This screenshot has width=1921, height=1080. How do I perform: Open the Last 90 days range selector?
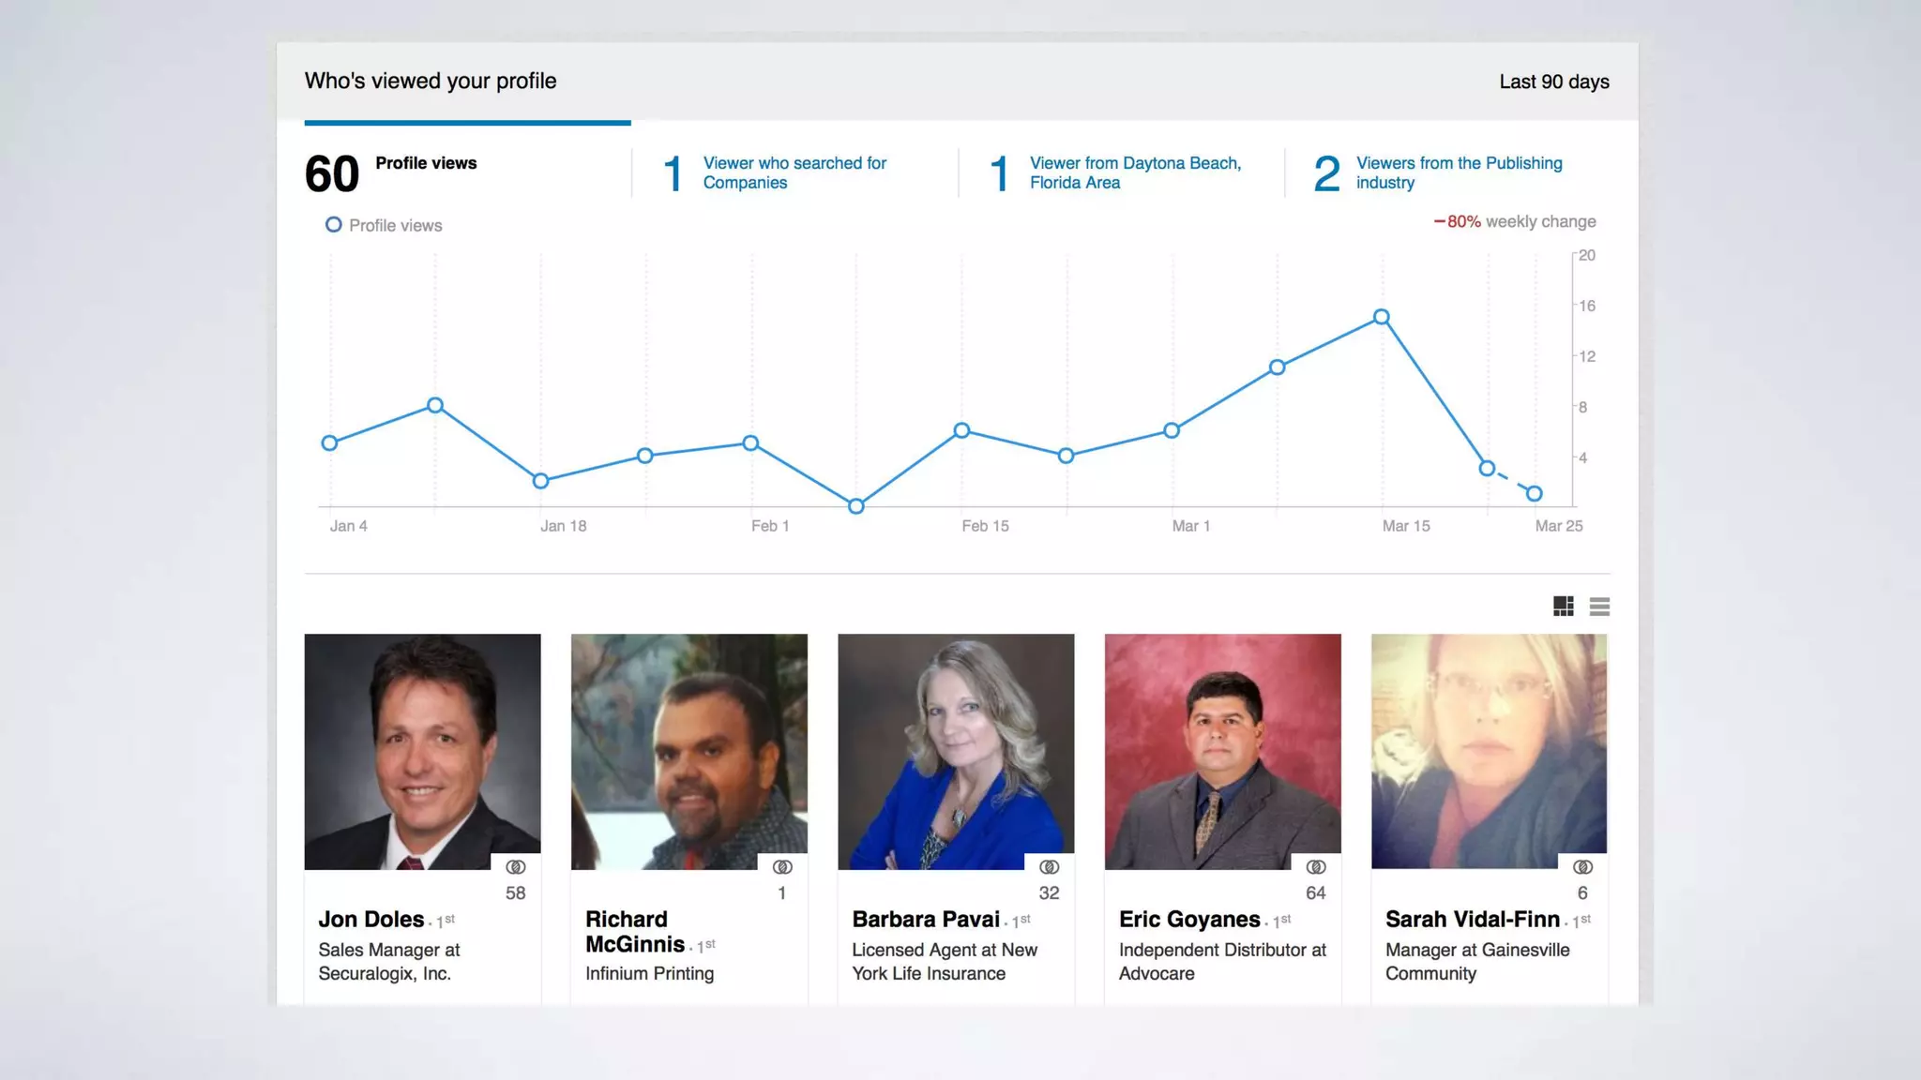pyautogui.click(x=1553, y=82)
